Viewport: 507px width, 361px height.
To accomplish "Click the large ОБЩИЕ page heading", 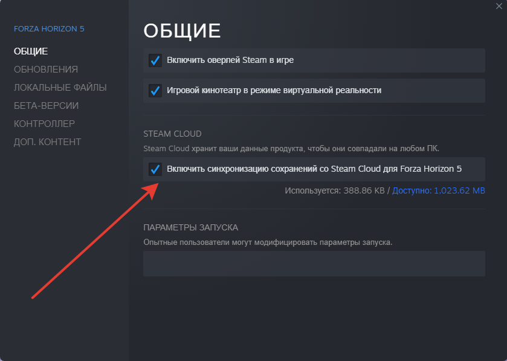I will pos(182,30).
